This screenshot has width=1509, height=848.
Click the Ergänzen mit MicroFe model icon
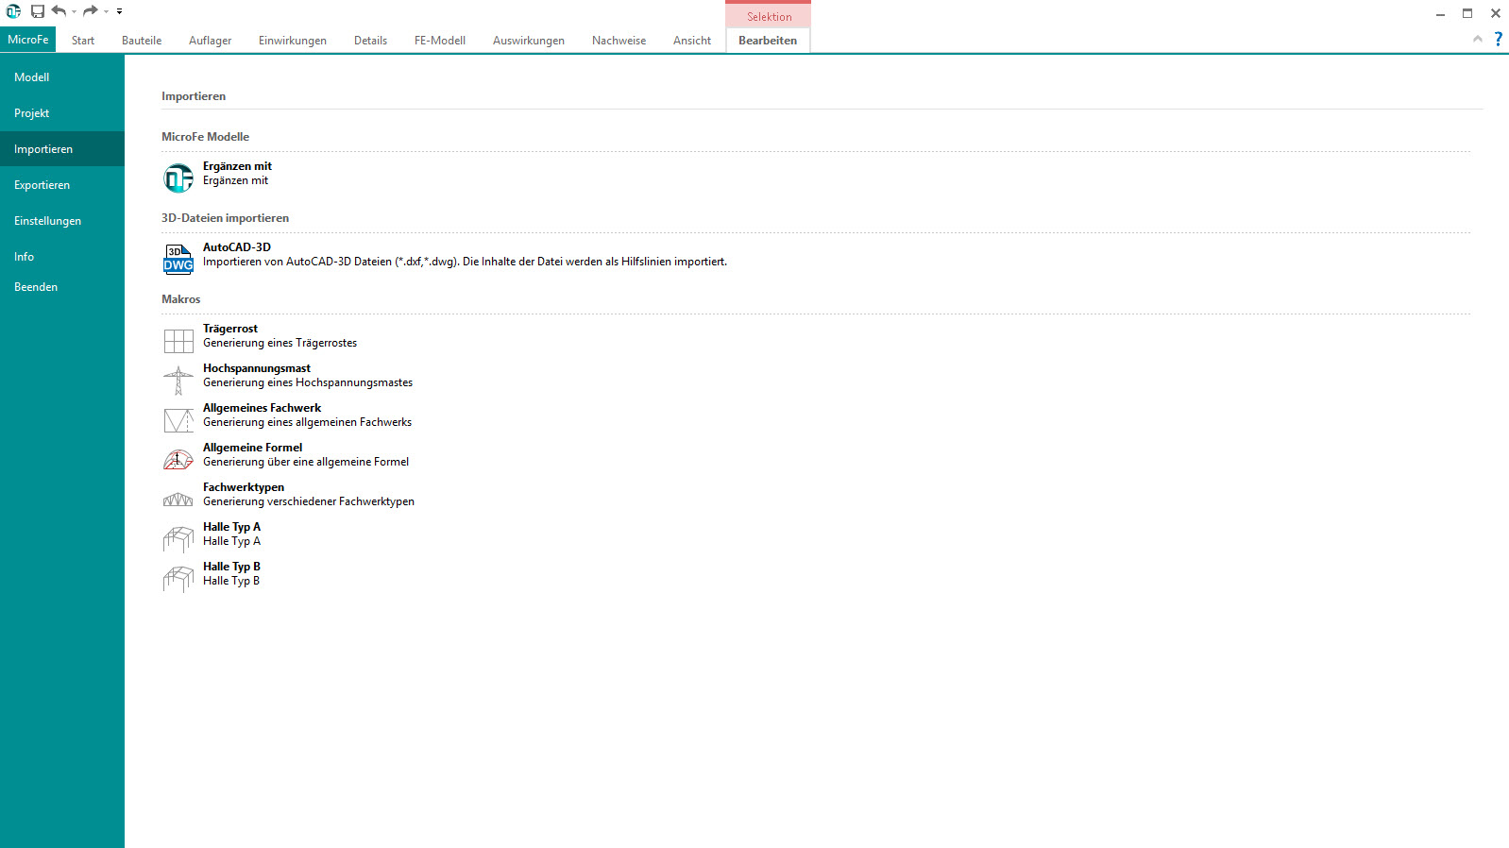pyautogui.click(x=178, y=178)
